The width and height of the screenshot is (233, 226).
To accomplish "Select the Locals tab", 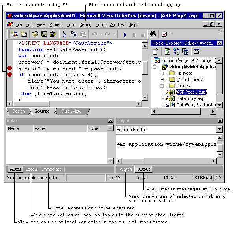I will coord(32,169).
